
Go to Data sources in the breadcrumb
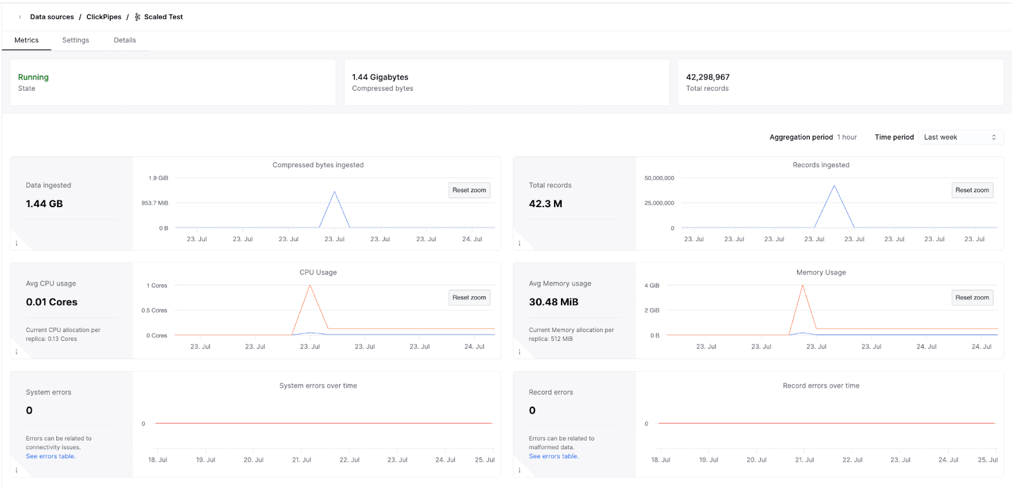click(x=52, y=17)
